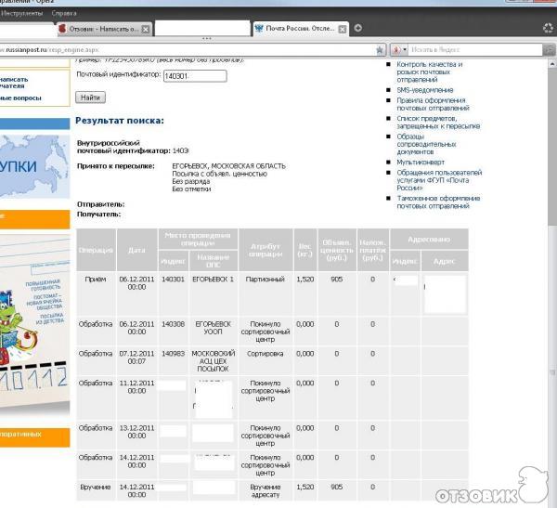557x508 pixels.
Task: Open the Мультиконверт link
Action: [420, 162]
